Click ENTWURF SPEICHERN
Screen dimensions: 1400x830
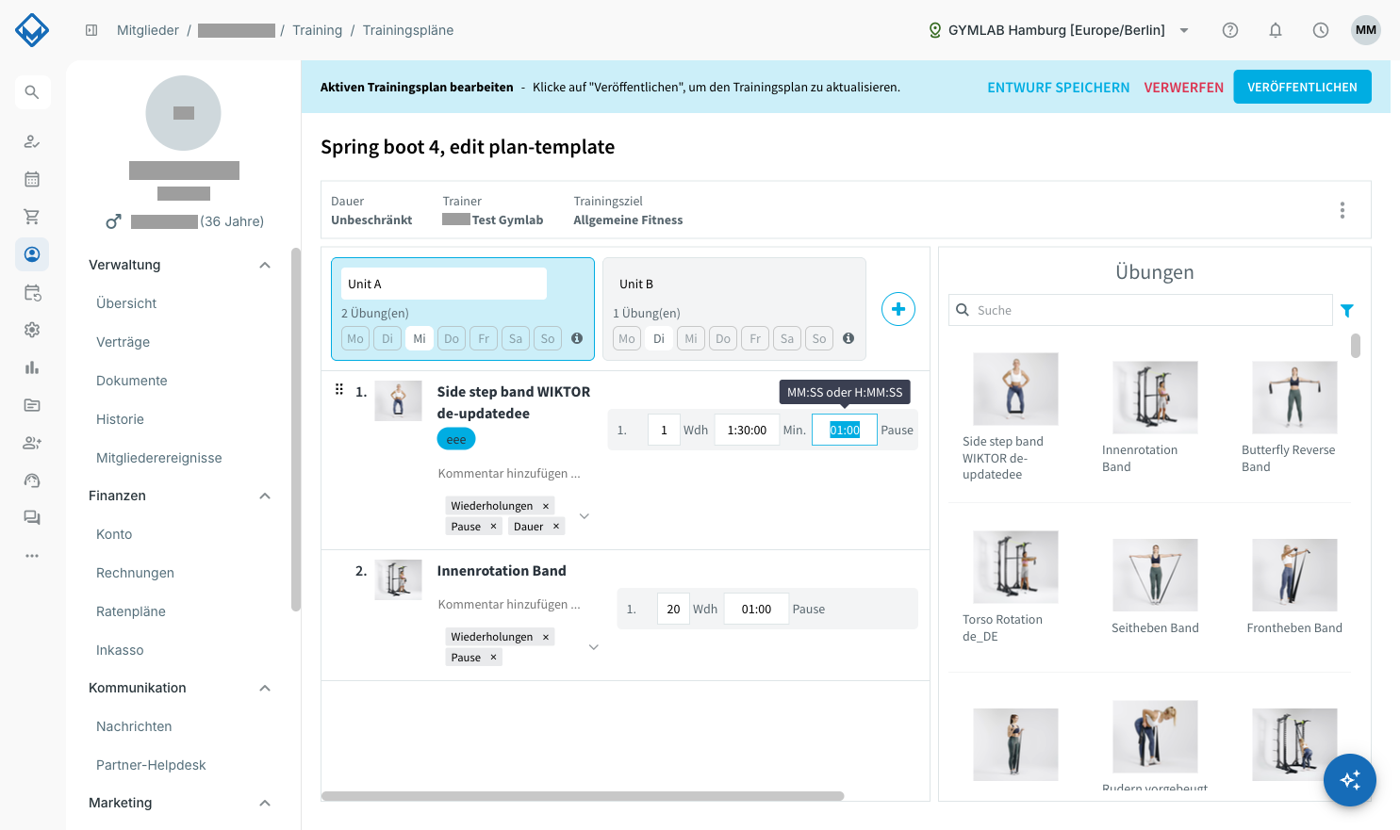click(1058, 87)
